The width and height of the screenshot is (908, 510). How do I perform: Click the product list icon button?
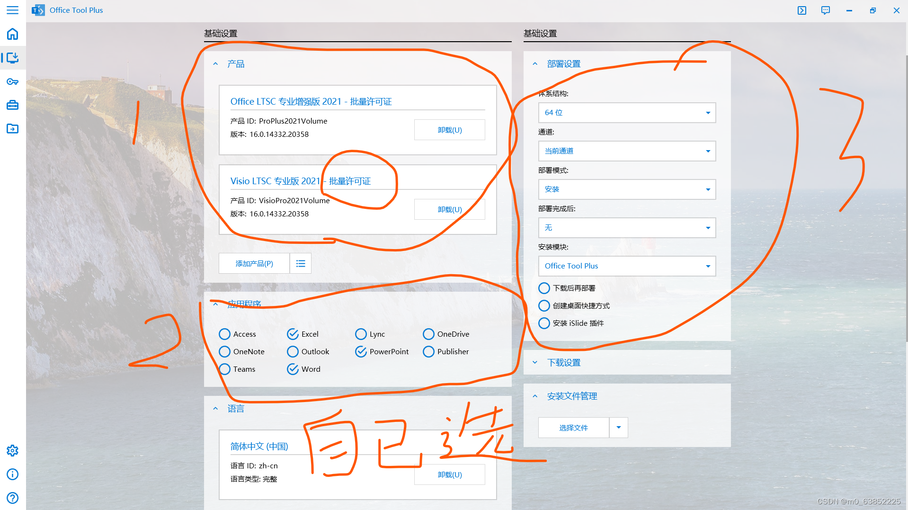click(x=301, y=263)
